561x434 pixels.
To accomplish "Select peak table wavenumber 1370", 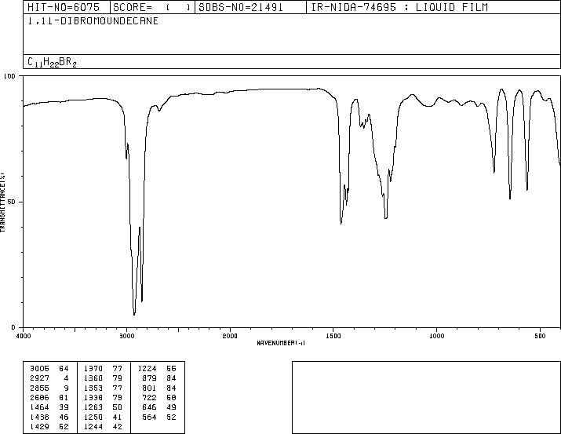I will click(x=93, y=369).
